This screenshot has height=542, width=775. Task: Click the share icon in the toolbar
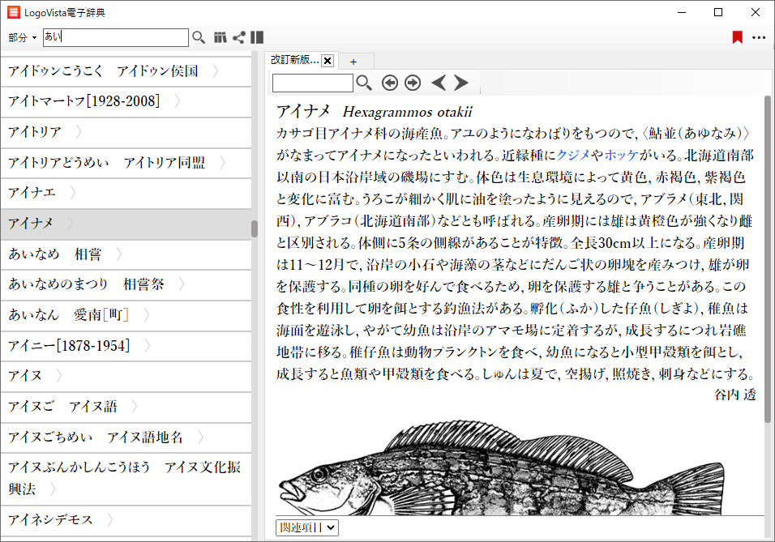pos(238,37)
